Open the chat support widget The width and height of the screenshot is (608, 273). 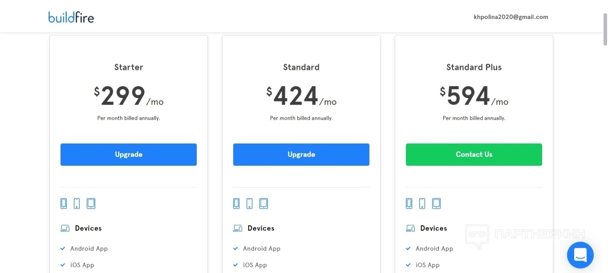(x=580, y=255)
